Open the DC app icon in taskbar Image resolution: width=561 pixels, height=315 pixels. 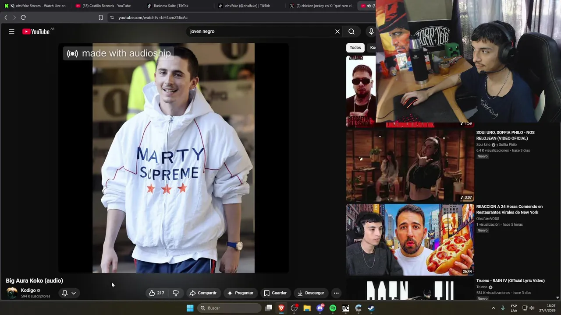coord(345,308)
